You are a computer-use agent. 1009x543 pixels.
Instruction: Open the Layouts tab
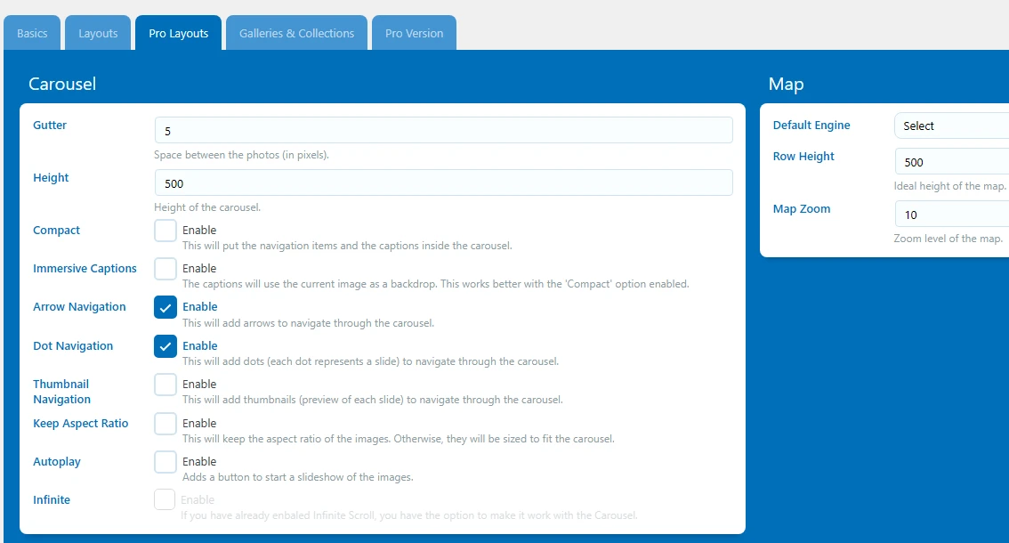click(x=98, y=34)
